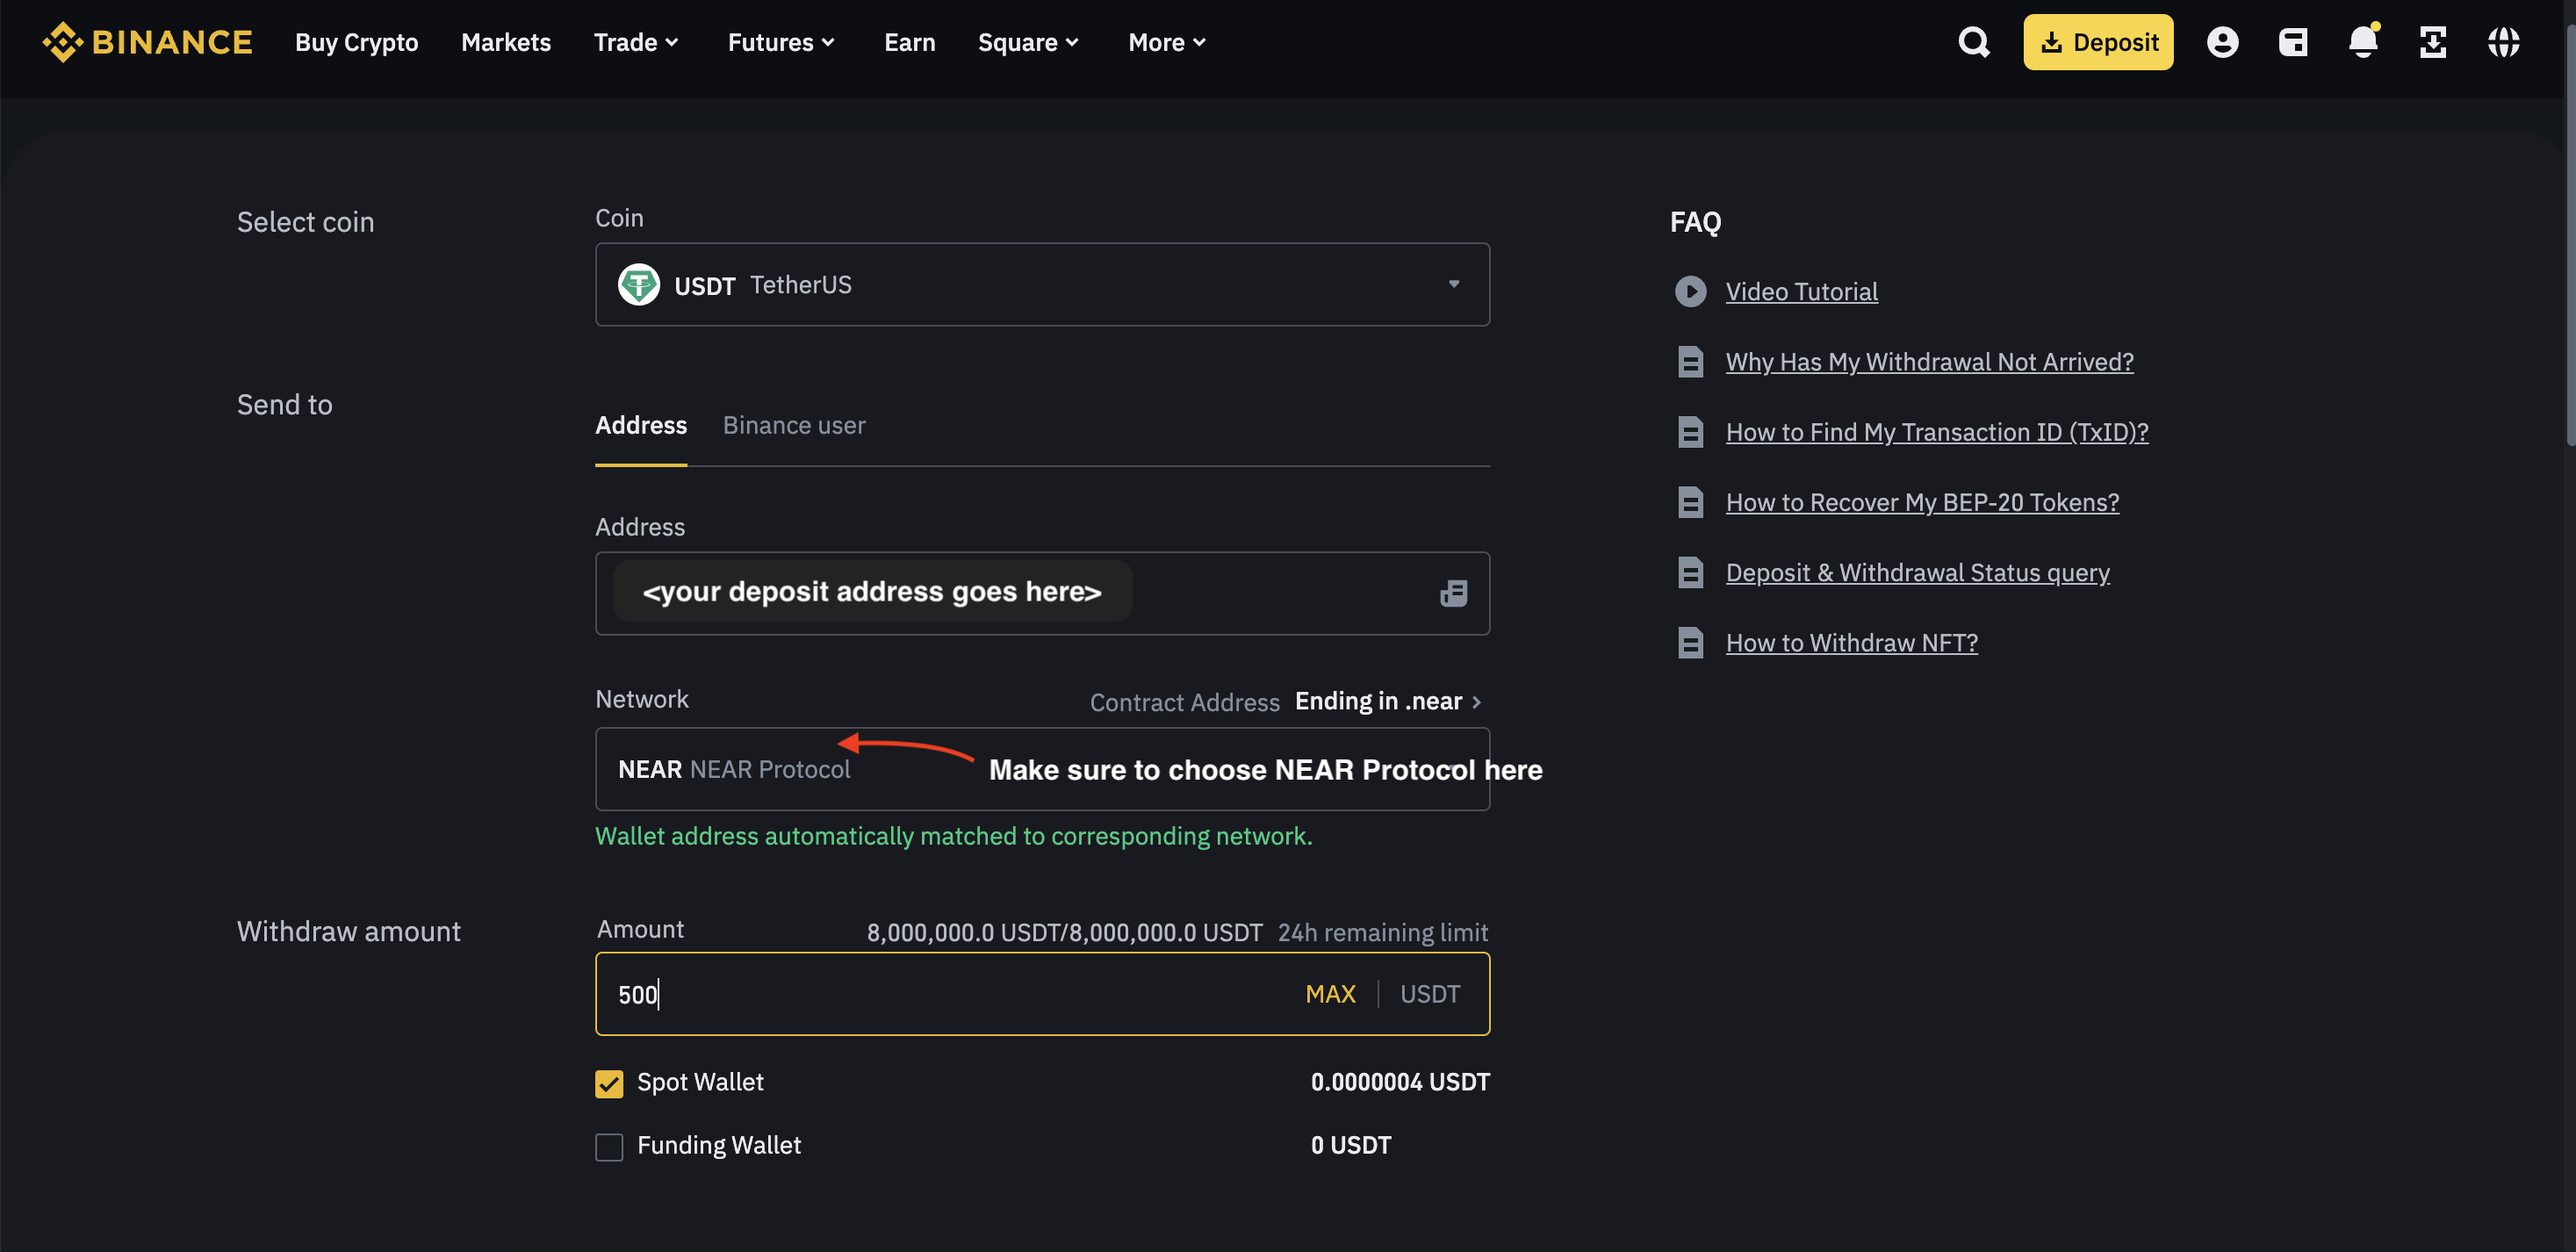This screenshot has width=2576, height=1252.
Task: Open the app download icon
Action: click(x=2433, y=42)
